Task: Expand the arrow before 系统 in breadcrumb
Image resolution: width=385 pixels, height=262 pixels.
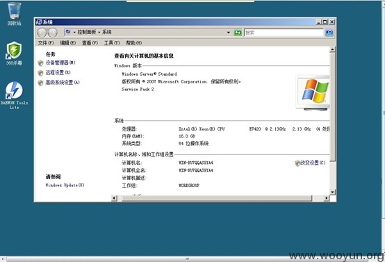Action: (99, 32)
